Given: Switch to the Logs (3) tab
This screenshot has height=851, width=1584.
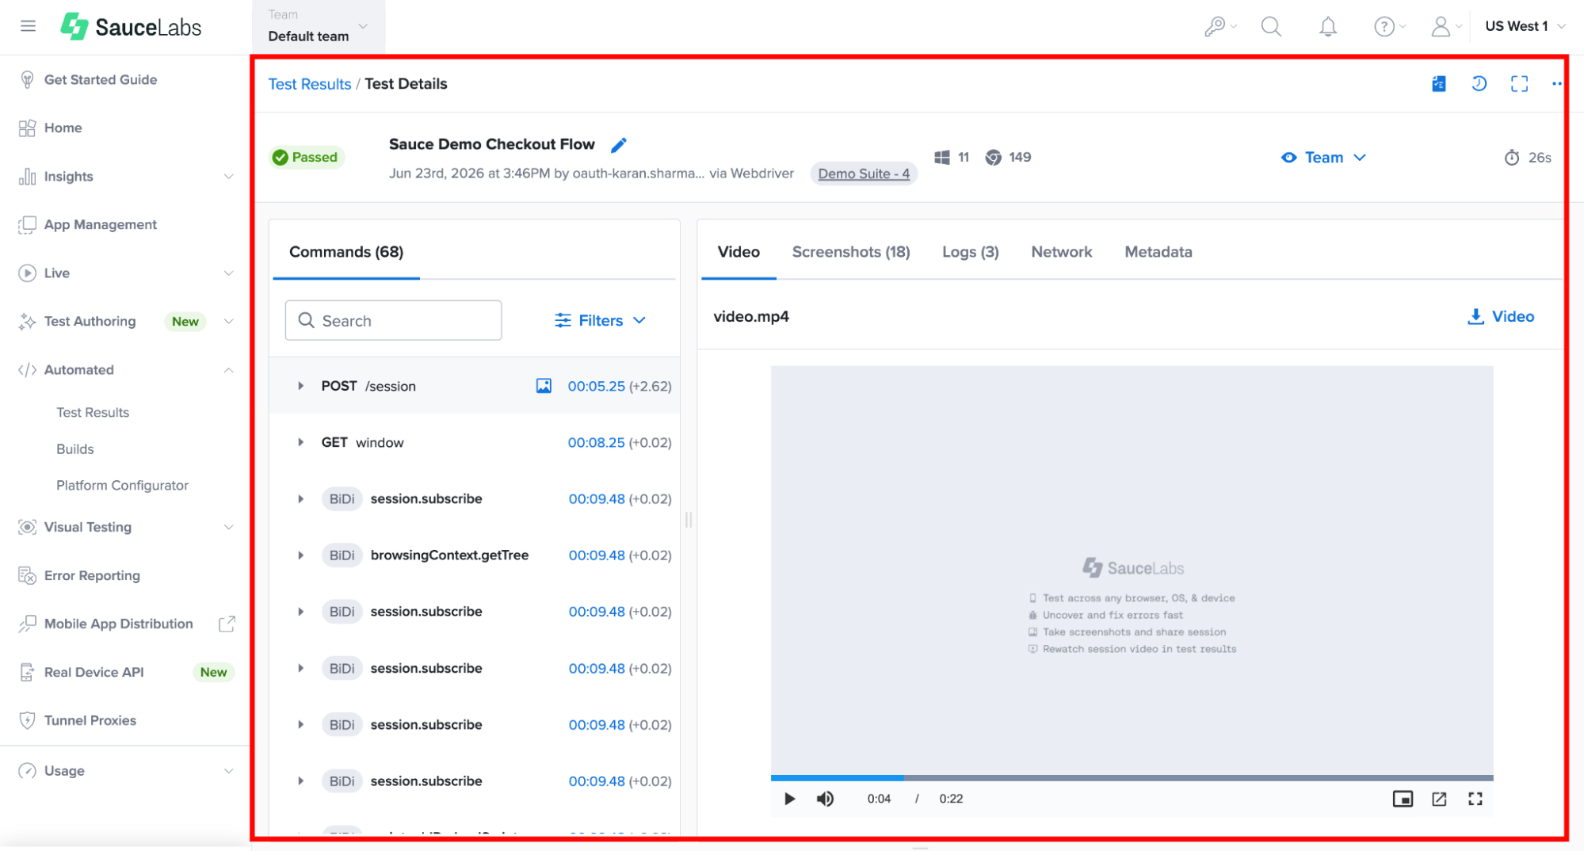Looking at the screenshot, I should pyautogui.click(x=971, y=252).
